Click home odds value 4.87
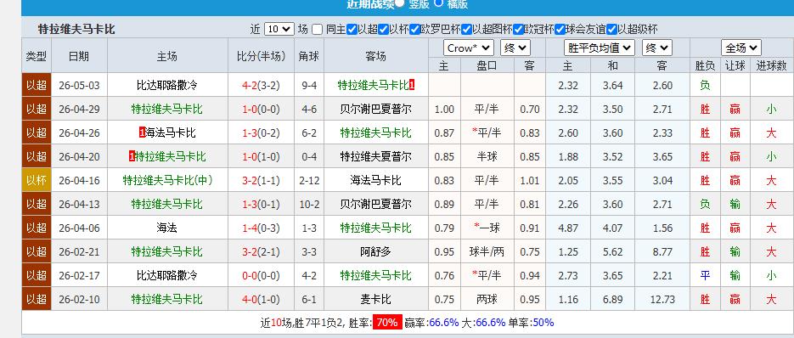794x338 pixels. pyautogui.click(x=567, y=228)
